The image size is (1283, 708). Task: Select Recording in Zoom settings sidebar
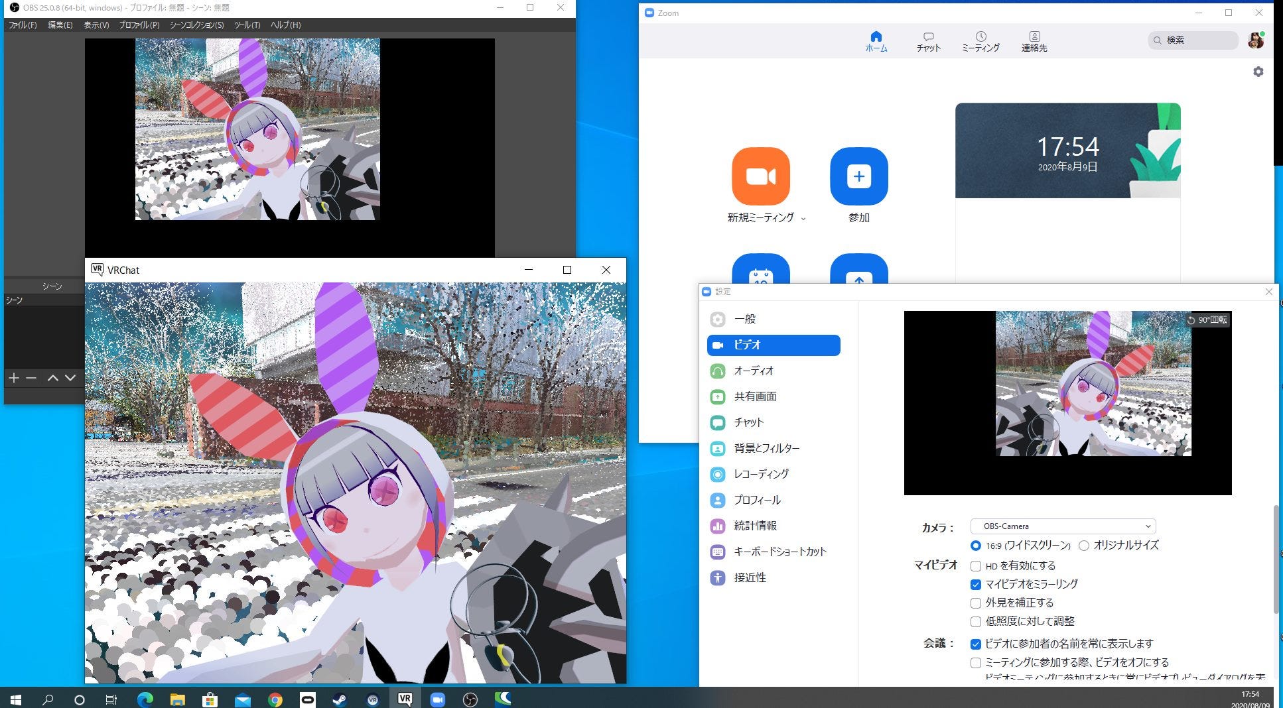pyautogui.click(x=774, y=474)
